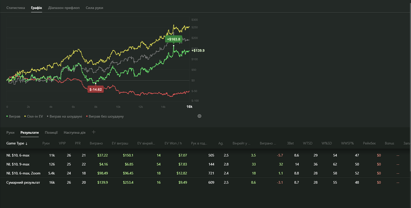Screen dimensions: 411x208
Task: Toggle the green Виграв legend series
Action: coord(14,117)
